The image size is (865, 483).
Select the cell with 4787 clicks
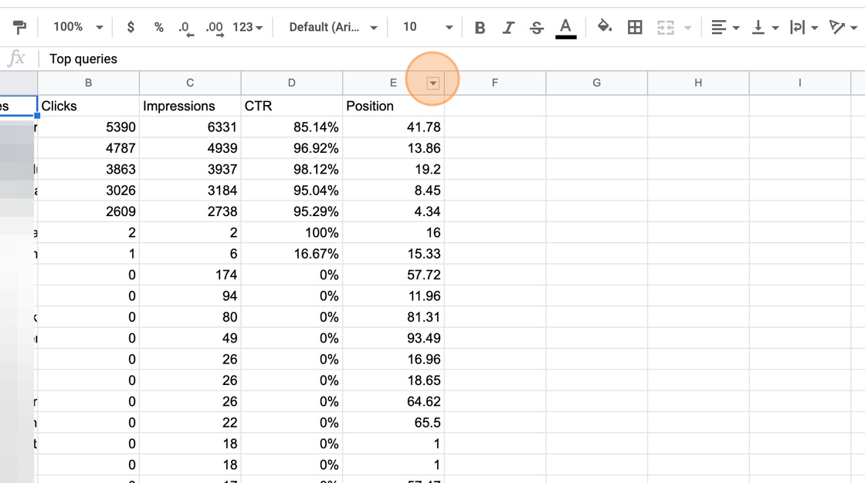(x=88, y=148)
